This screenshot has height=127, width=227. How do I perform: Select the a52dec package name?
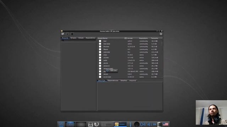coord(106,58)
